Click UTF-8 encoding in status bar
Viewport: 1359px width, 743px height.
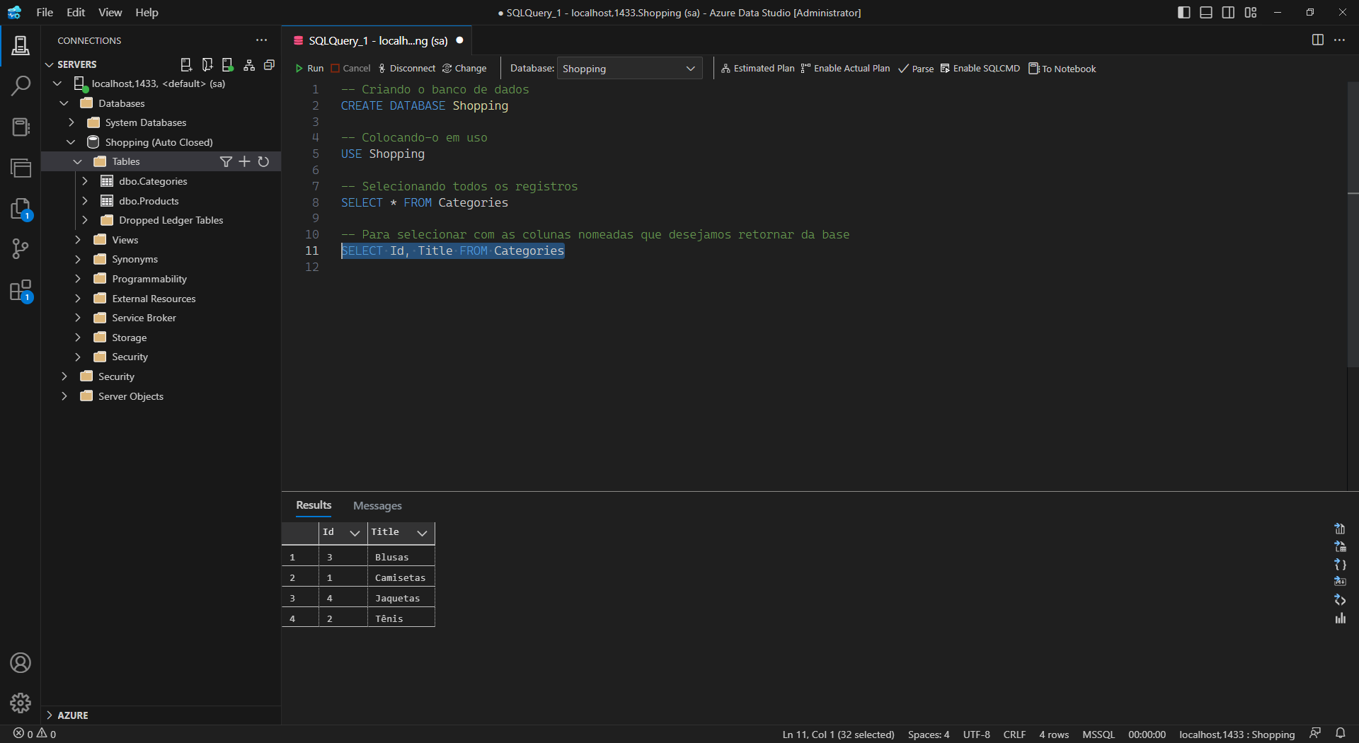point(976,735)
